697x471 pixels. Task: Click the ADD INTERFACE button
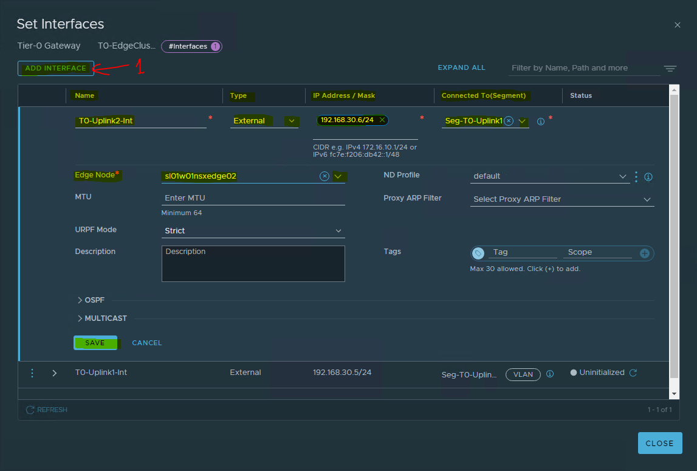tap(55, 68)
